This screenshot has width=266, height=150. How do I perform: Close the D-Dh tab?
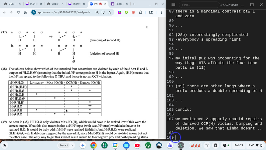pyautogui.click(x=20, y=4)
